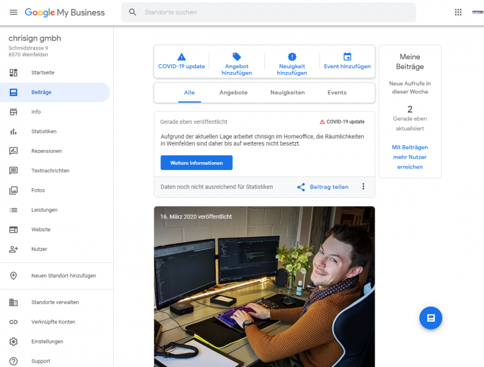Click the Beiträge sidebar icon

click(13, 93)
